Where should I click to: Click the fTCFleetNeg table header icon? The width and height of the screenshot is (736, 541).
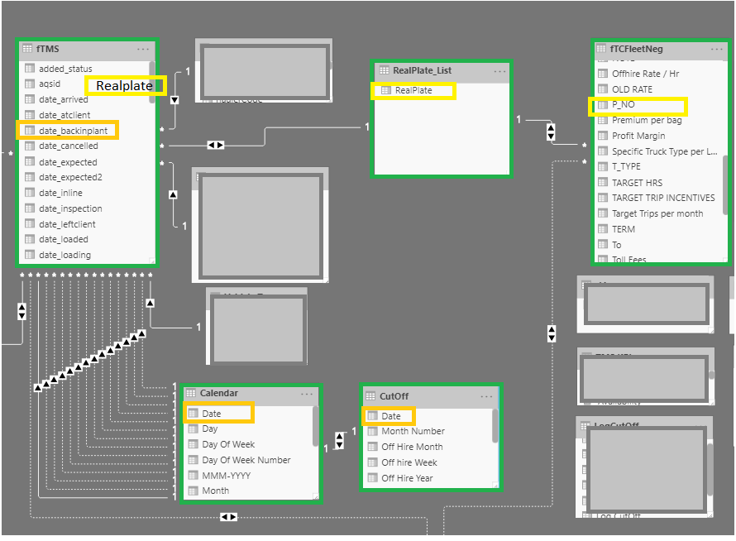click(x=601, y=48)
